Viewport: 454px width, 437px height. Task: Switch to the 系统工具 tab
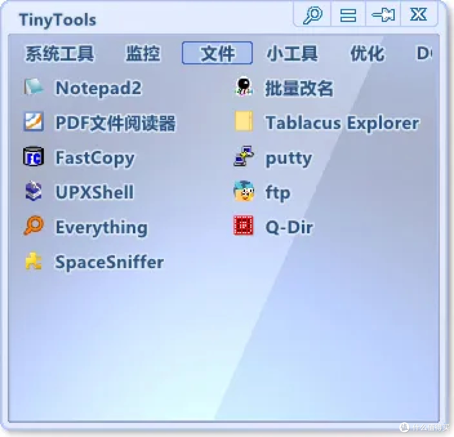(x=60, y=54)
